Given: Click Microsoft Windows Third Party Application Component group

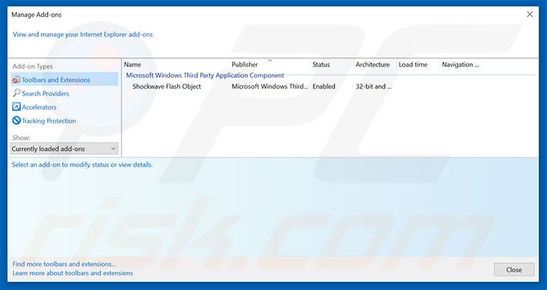Looking at the screenshot, I should (205, 75).
